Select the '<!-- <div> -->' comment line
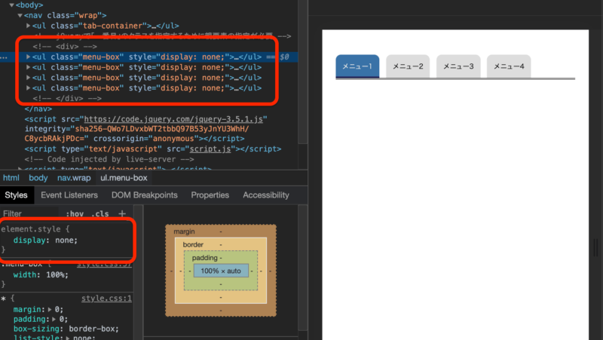The height and width of the screenshot is (340, 603). click(x=65, y=47)
